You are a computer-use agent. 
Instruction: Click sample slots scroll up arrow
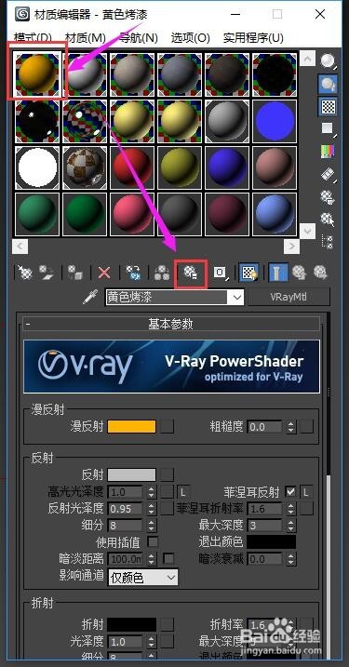point(307,59)
